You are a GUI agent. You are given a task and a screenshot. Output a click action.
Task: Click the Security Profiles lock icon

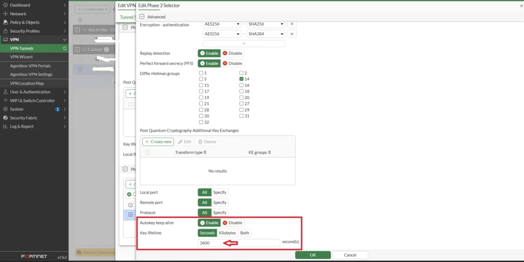tap(5, 31)
